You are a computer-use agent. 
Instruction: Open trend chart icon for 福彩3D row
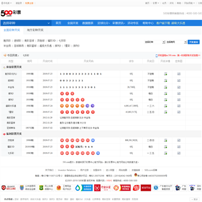(x=179, y=147)
